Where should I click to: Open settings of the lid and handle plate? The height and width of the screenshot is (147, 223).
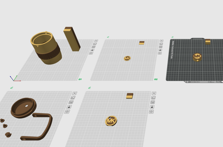[x=67, y=112]
